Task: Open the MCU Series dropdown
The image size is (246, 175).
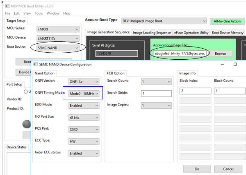Action: [58, 29]
